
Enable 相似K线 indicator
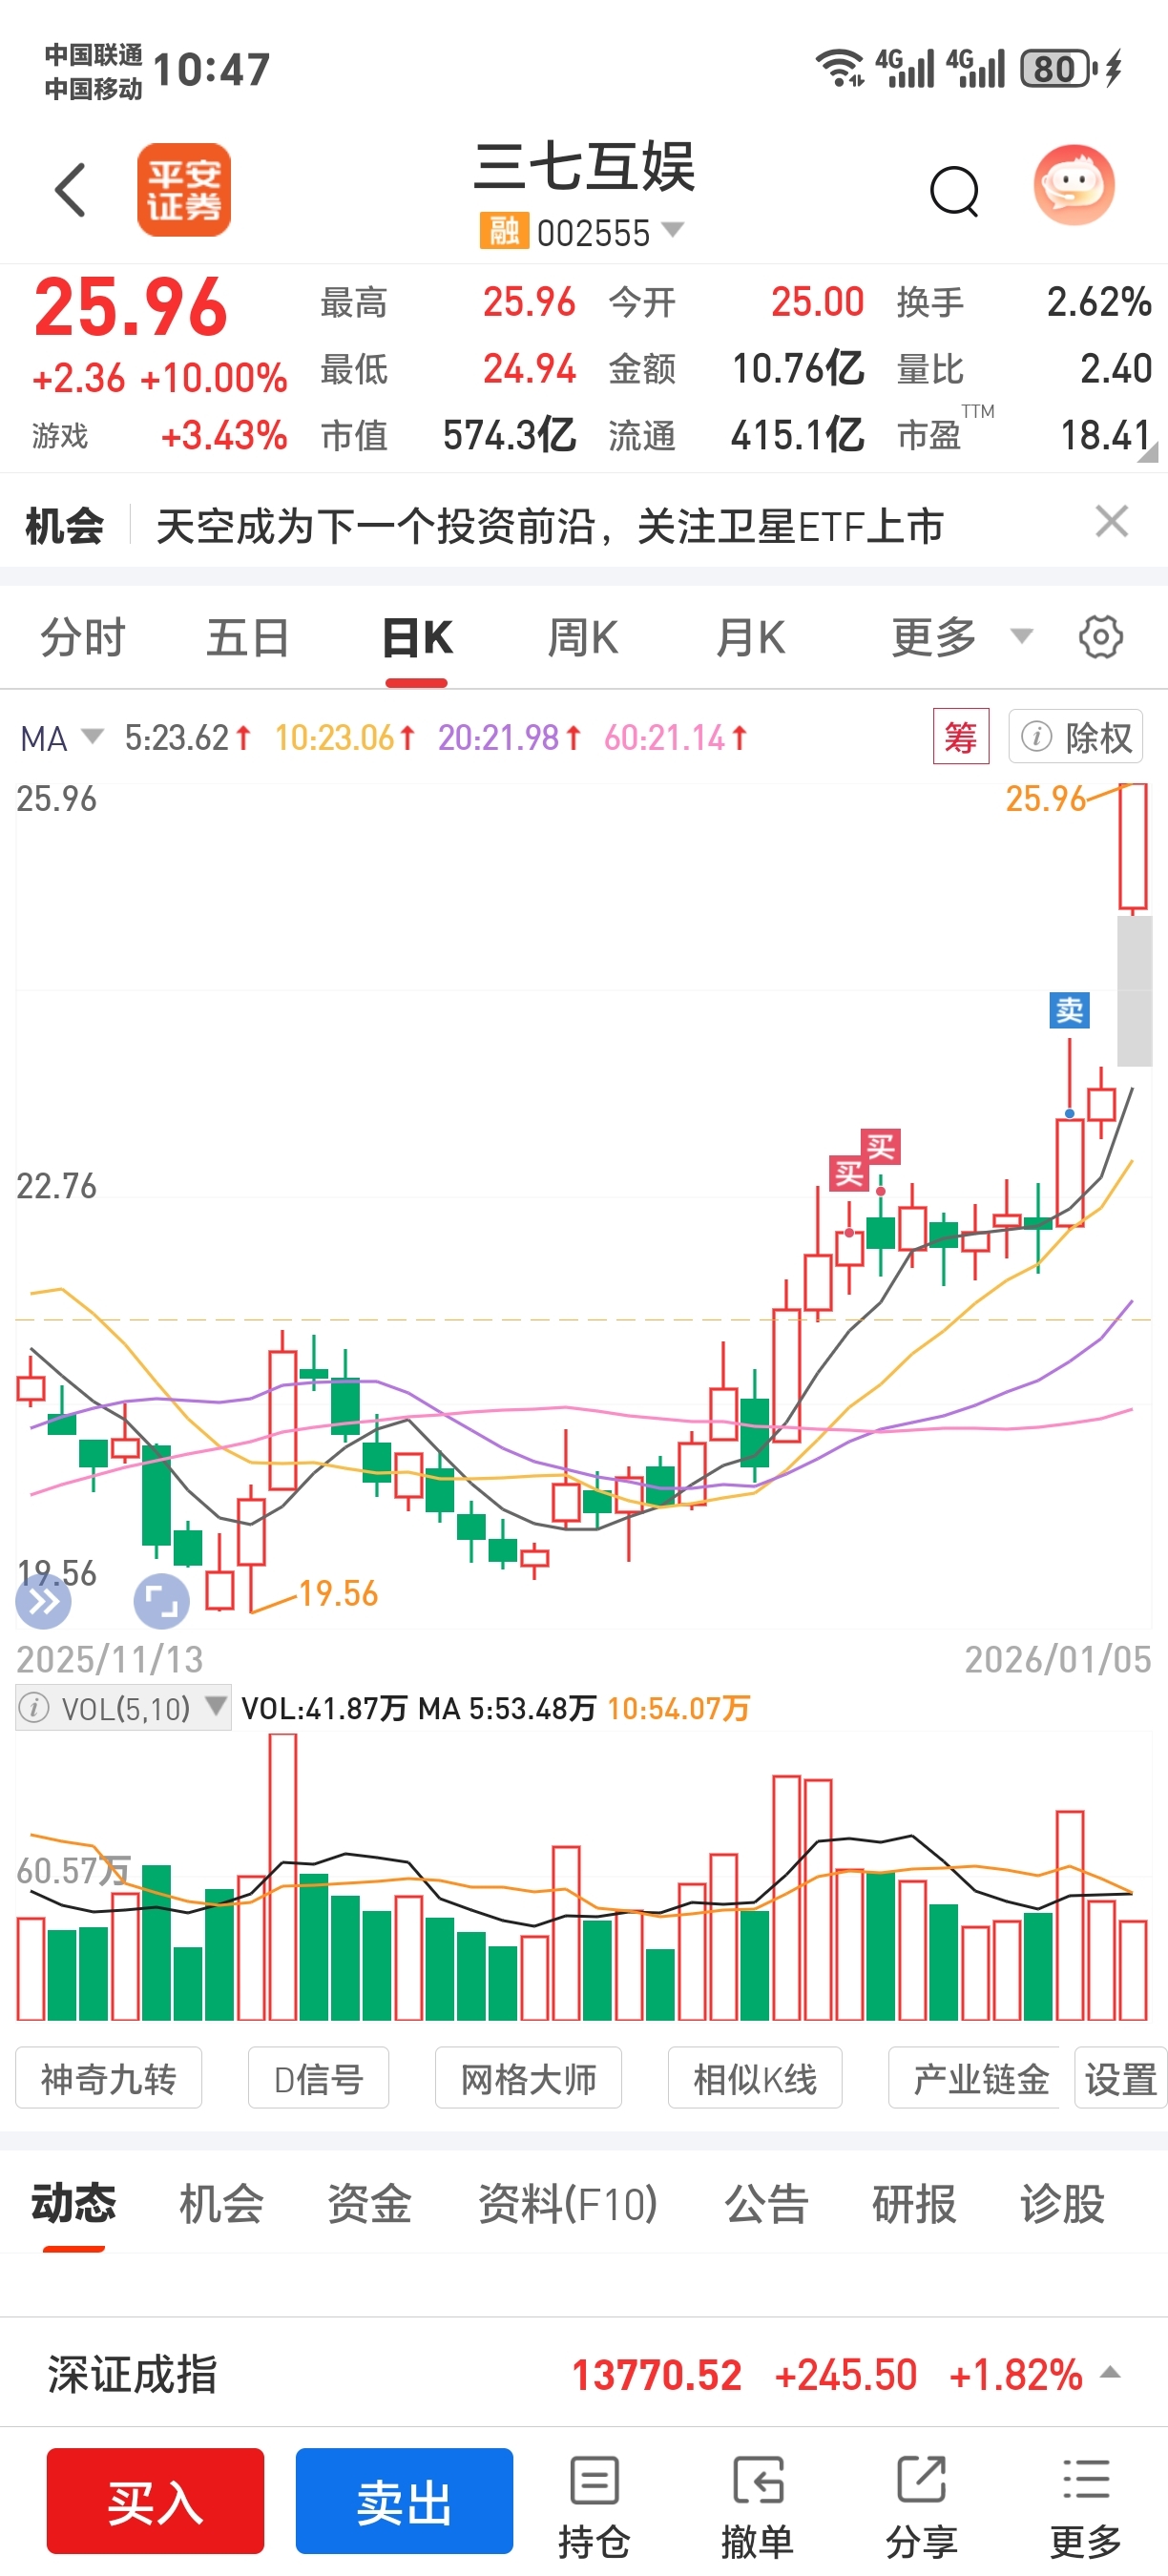point(755,2079)
